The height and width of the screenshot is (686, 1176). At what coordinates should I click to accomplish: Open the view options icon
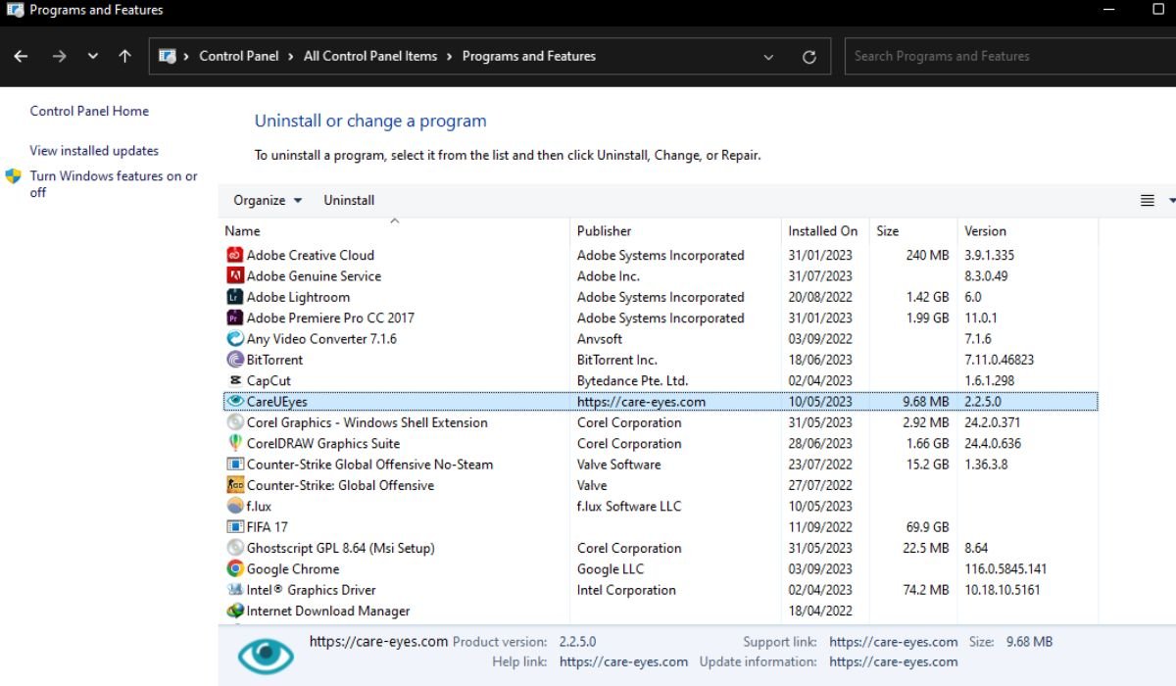click(x=1147, y=201)
